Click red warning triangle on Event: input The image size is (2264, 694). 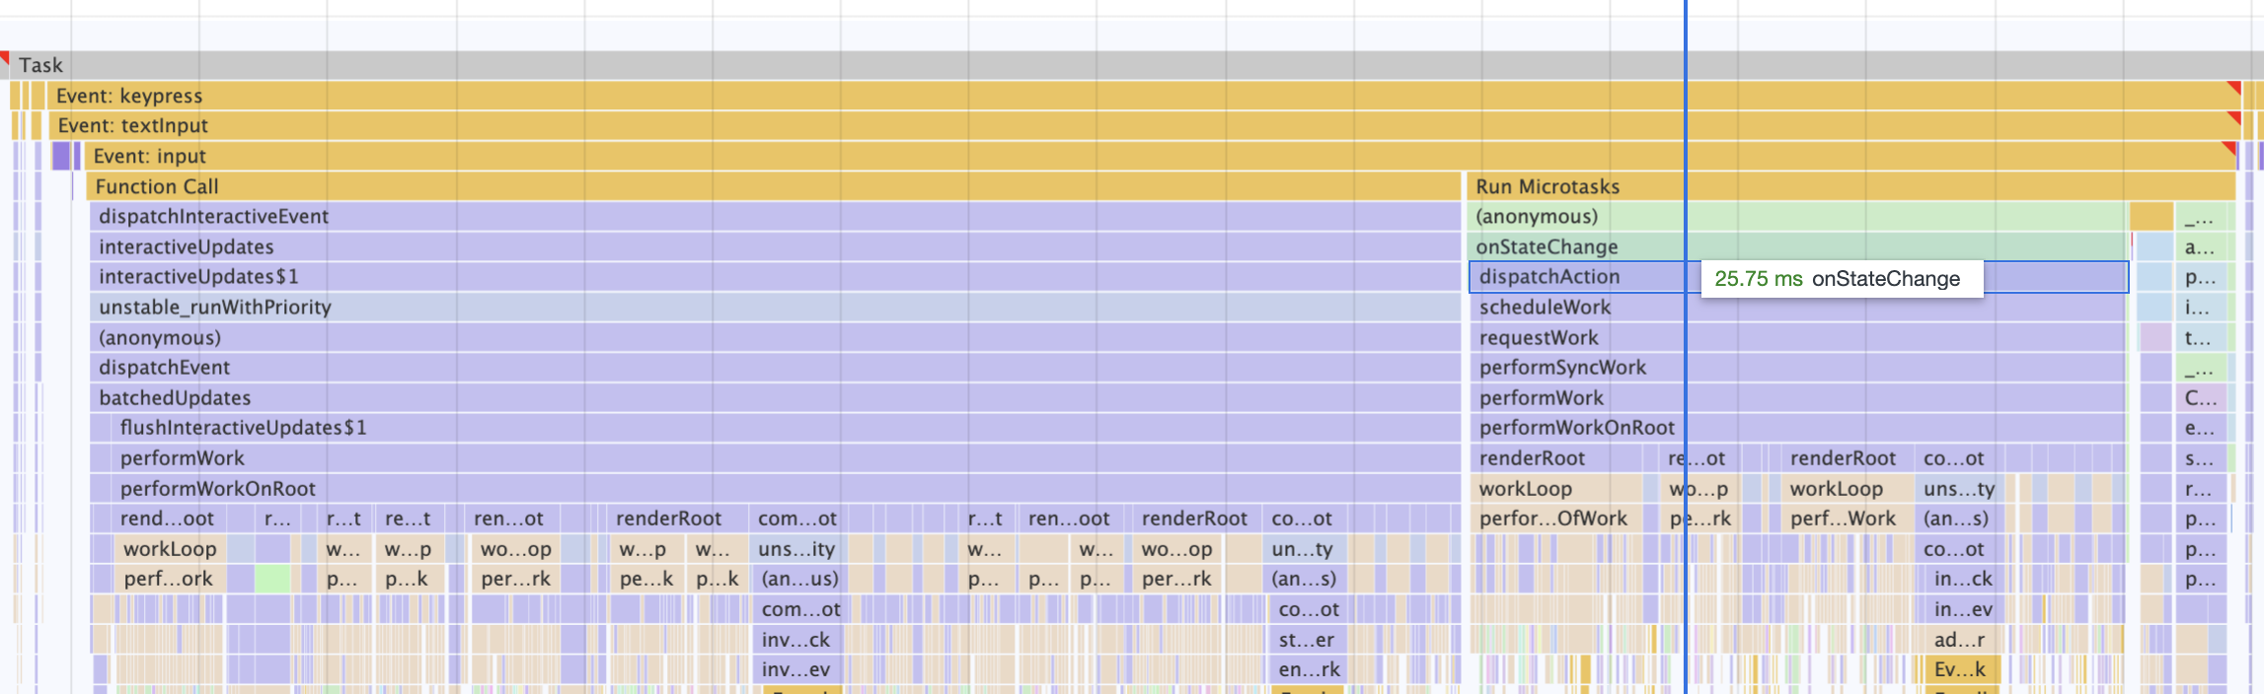[x=2230, y=147]
